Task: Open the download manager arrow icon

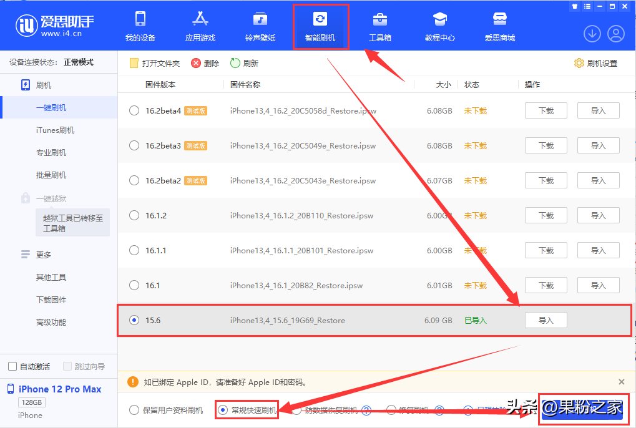Action: coord(592,34)
